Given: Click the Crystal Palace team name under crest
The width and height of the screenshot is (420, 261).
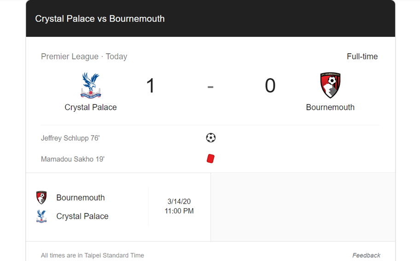Looking at the screenshot, I should [x=91, y=108].
